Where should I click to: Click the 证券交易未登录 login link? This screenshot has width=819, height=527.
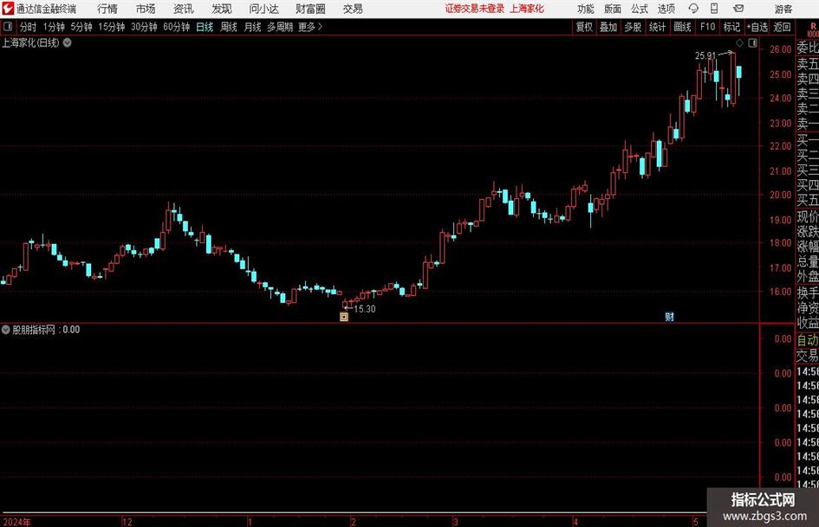pyautogui.click(x=475, y=9)
